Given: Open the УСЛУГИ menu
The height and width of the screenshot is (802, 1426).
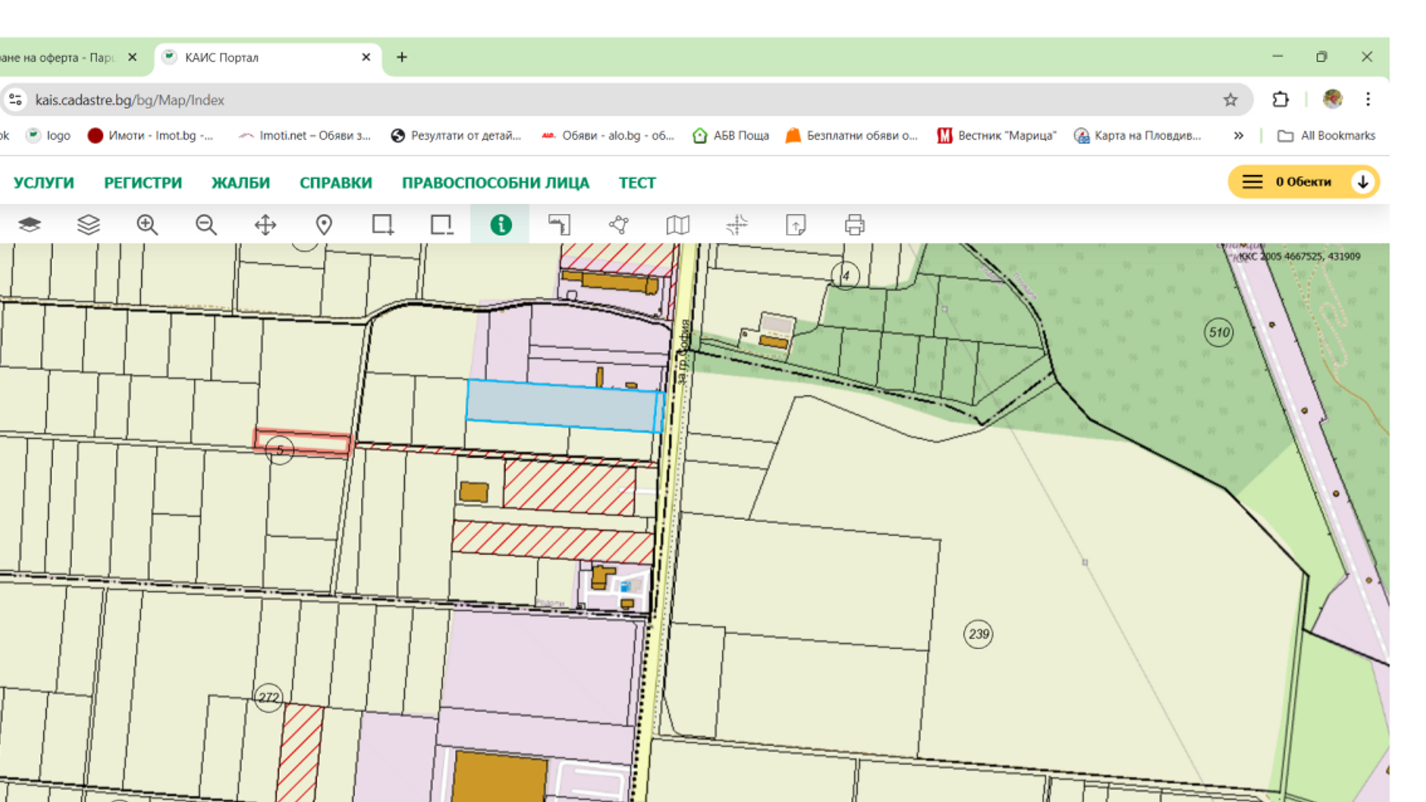Looking at the screenshot, I should (44, 183).
